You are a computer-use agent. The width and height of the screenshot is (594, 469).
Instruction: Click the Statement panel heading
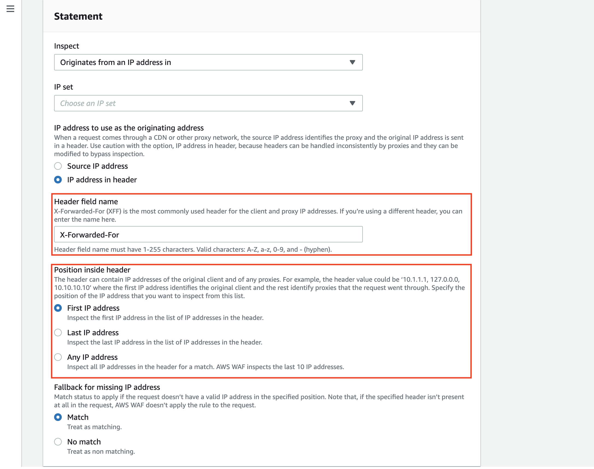tap(78, 16)
